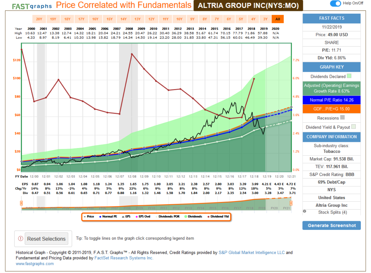Select the 15Y timeframe tab
The image size is (371, 273).
(x=109, y=19)
